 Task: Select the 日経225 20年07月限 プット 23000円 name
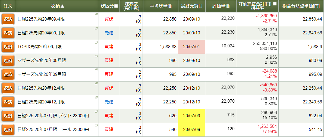(53, 116)
